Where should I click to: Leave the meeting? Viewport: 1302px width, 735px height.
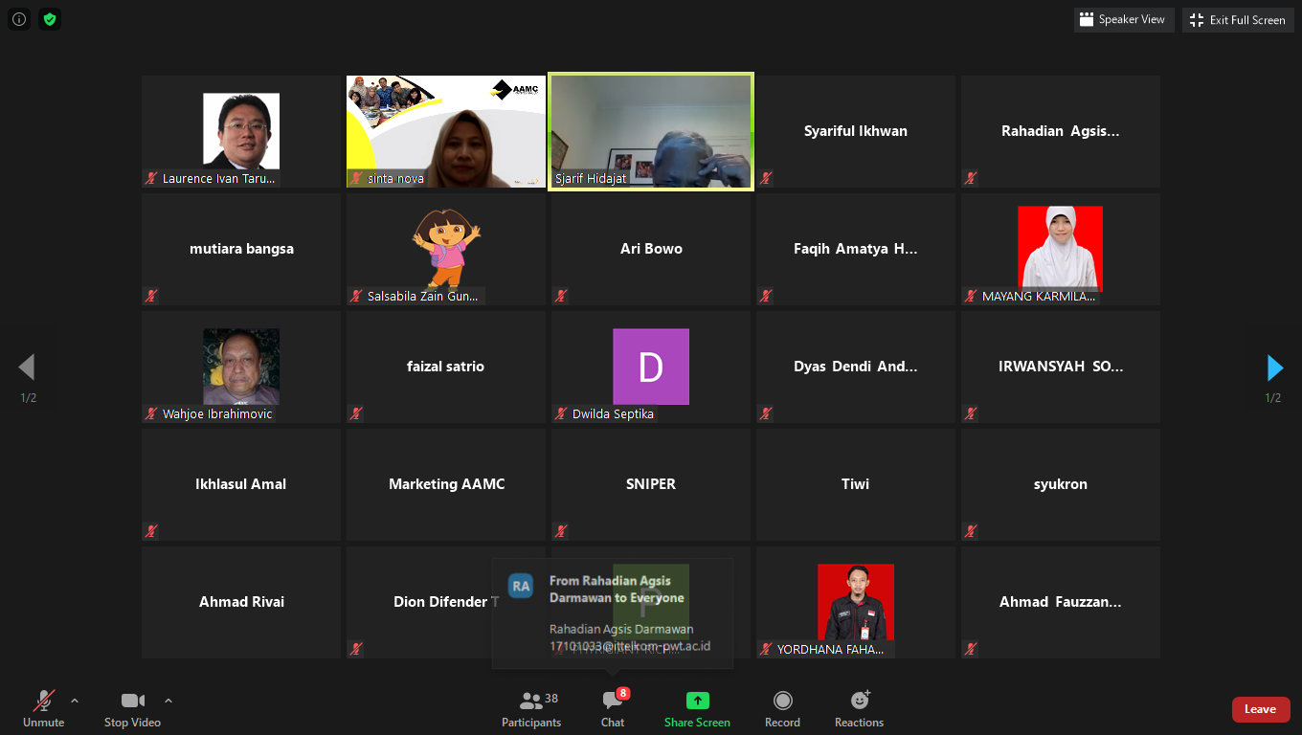[x=1260, y=709]
